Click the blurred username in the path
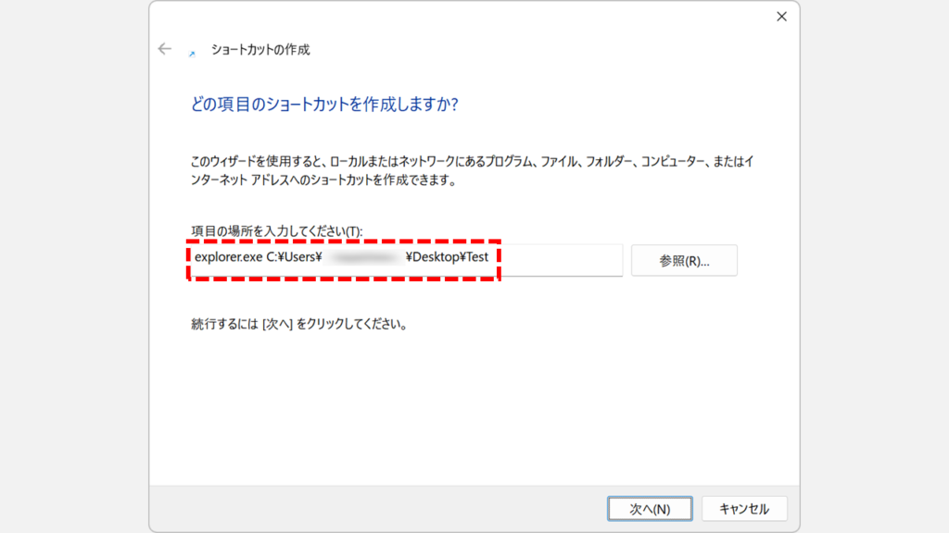The height and width of the screenshot is (533, 949). (363, 257)
